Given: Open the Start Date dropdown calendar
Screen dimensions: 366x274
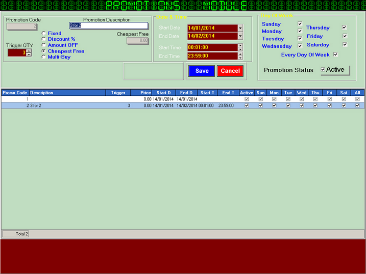Looking at the screenshot, I should (x=240, y=28).
